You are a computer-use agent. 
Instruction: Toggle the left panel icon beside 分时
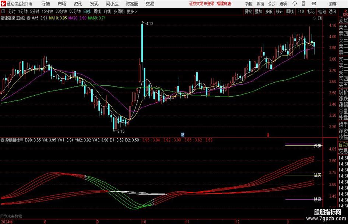click(3, 11)
